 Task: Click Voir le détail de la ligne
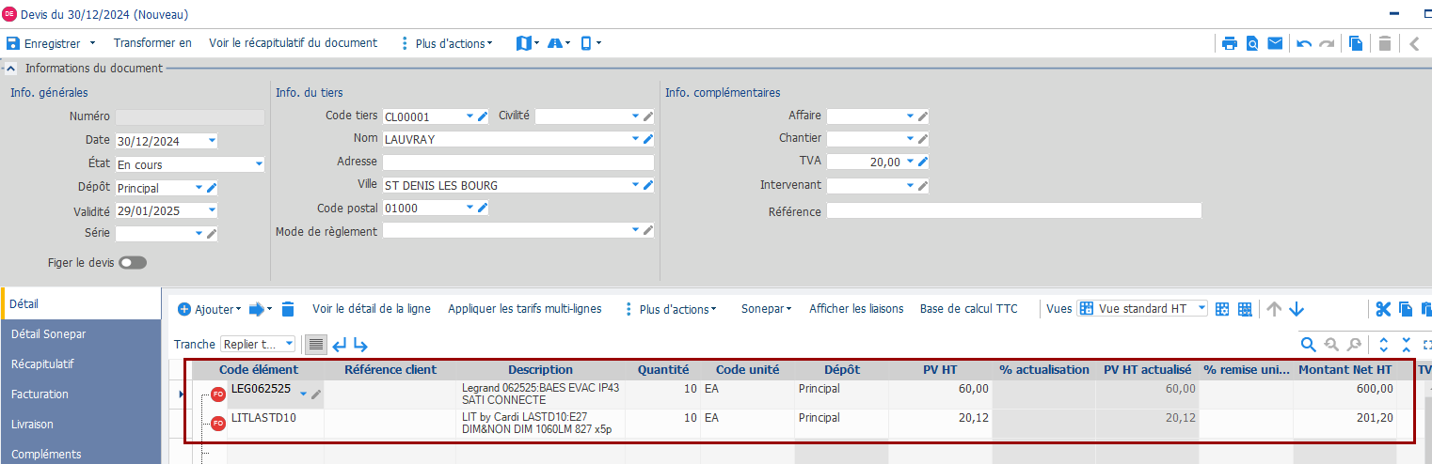[x=372, y=309]
